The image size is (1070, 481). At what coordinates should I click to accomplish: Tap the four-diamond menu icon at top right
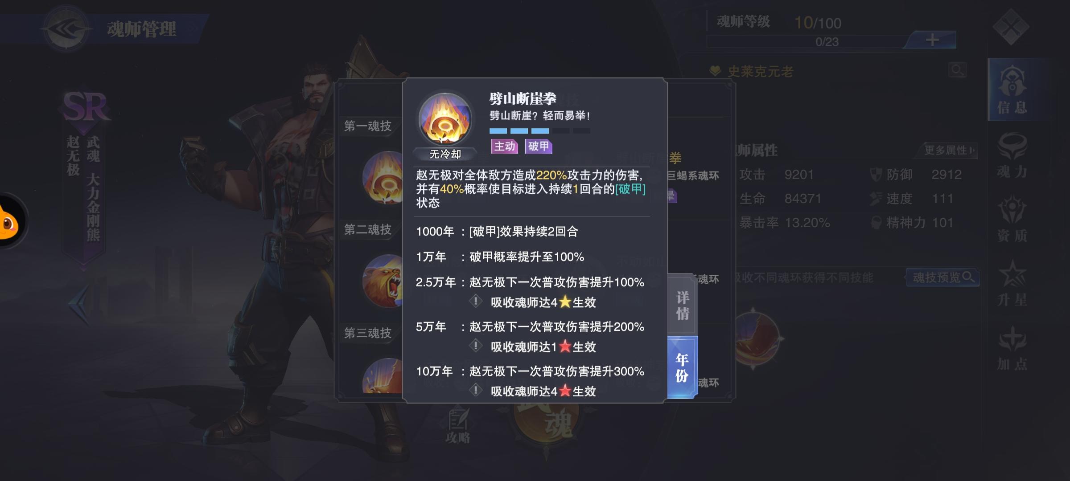[1011, 27]
